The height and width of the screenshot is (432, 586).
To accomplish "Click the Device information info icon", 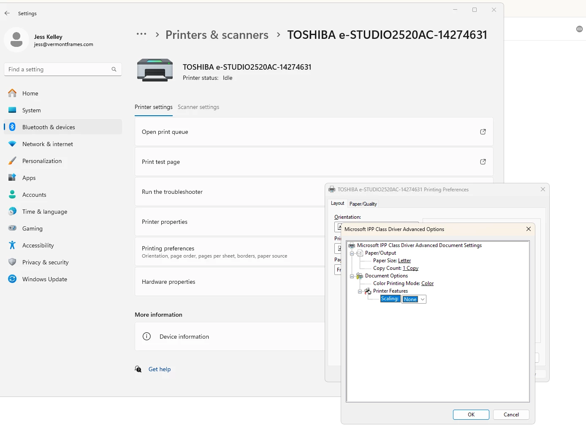I will 146,337.
